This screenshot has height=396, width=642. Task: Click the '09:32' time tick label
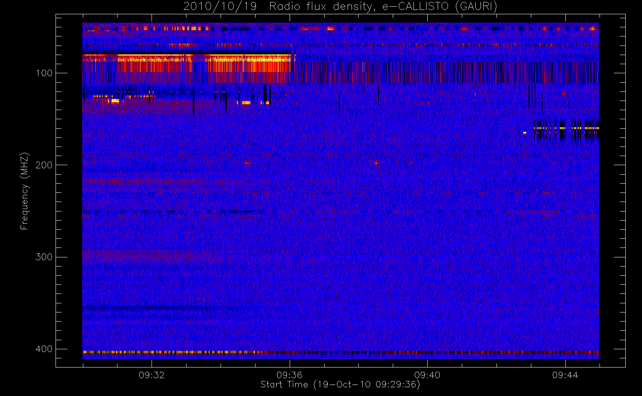(x=152, y=375)
